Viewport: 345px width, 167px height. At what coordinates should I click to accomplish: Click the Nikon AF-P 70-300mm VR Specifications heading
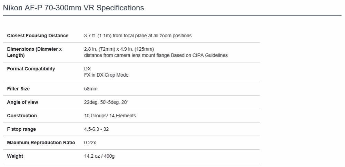point(73,8)
